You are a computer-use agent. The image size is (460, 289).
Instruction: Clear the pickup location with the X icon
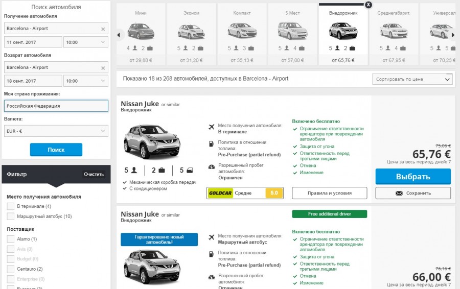pos(103,29)
